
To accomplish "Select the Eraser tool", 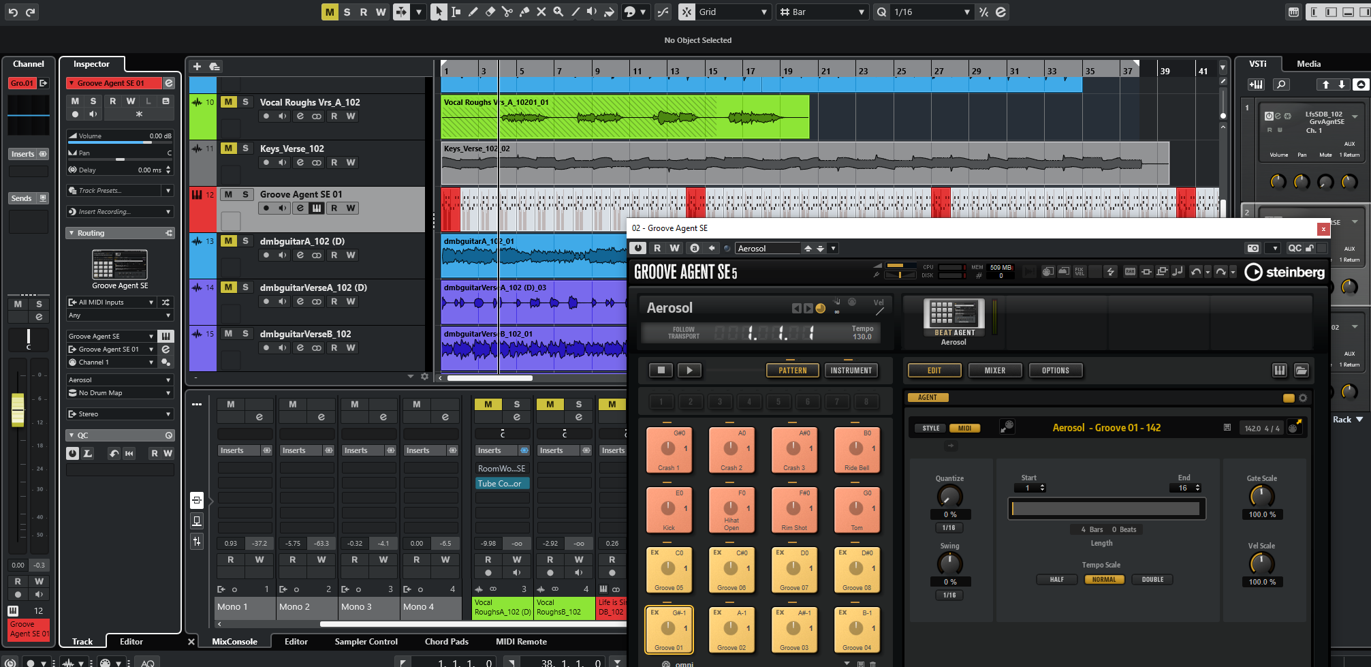I will (x=490, y=12).
